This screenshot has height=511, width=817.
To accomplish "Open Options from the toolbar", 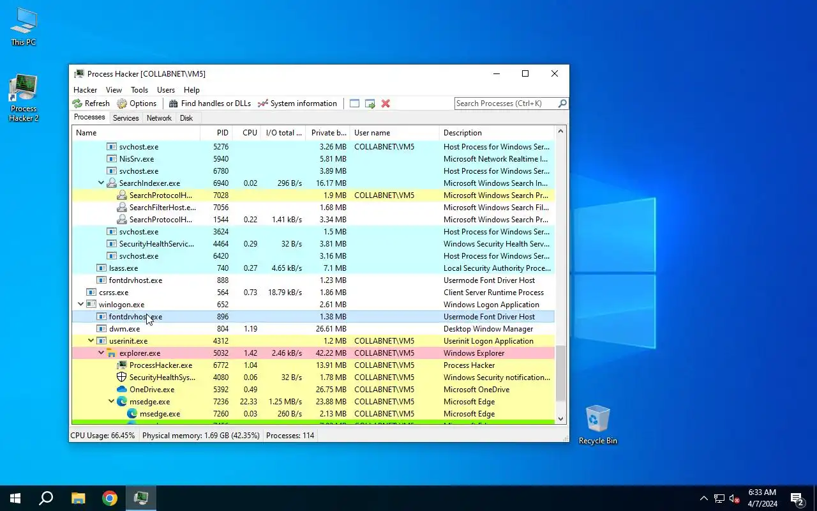I will 137,103.
